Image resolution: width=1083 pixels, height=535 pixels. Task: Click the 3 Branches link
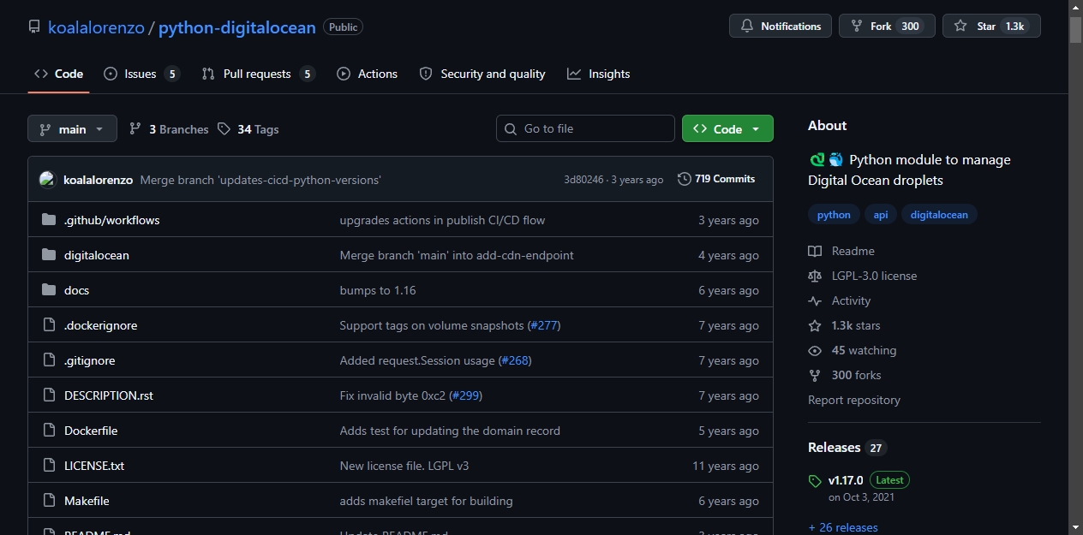click(170, 129)
